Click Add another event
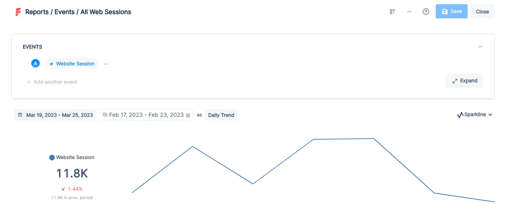 coord(52,82)
